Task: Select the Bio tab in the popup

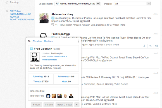Action: point(29,41)
